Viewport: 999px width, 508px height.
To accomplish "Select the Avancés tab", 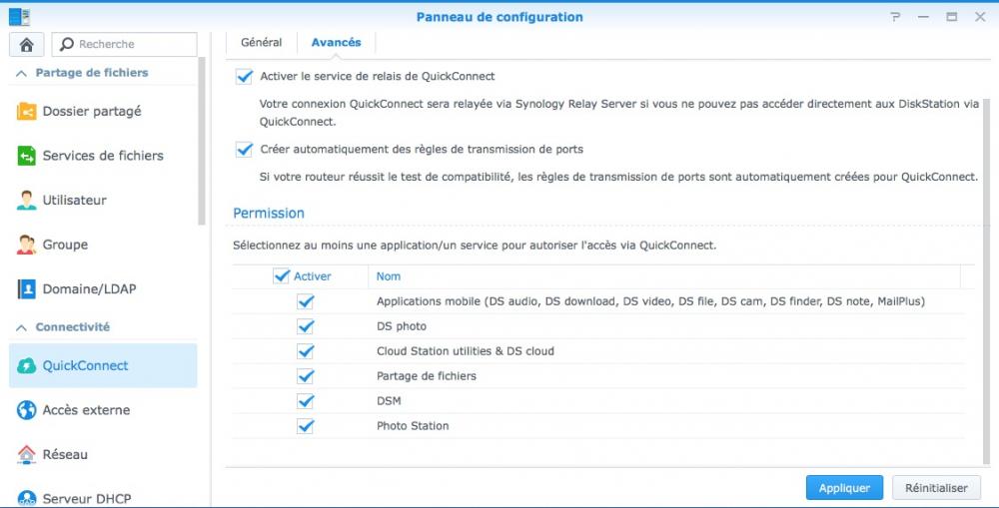I will coord(336,43).
